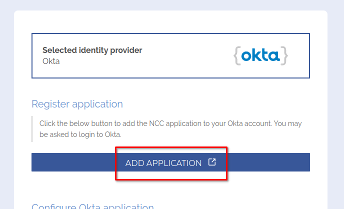Click the word "Register" in the heading
The image size is (344, 209).
pyautogui.click(x=50, y=104)
